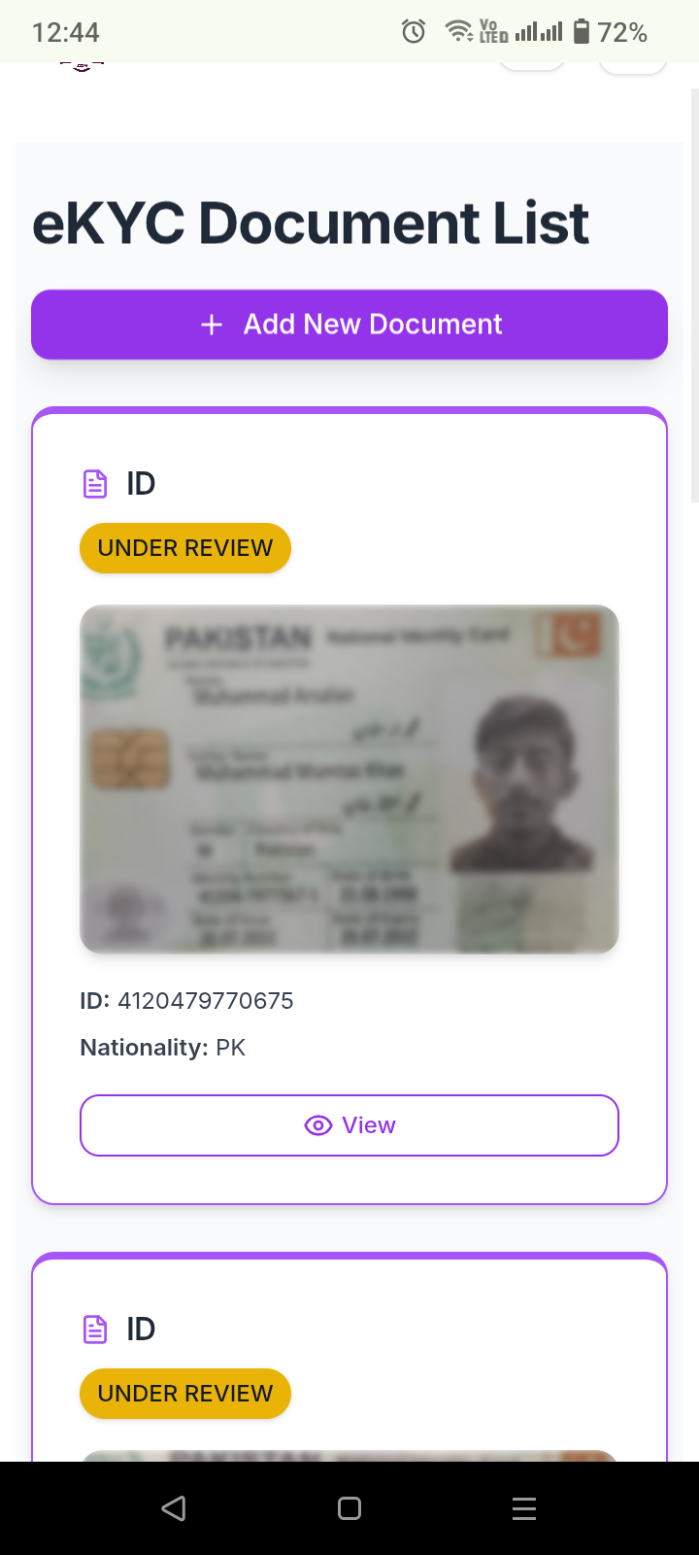Click the document icon beside first ID heading

coord(95,483)
